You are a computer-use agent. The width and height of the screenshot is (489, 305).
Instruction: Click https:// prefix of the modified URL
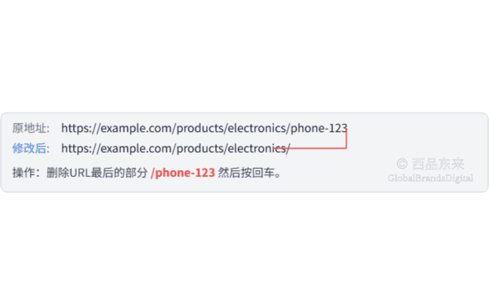click(81, 148)
